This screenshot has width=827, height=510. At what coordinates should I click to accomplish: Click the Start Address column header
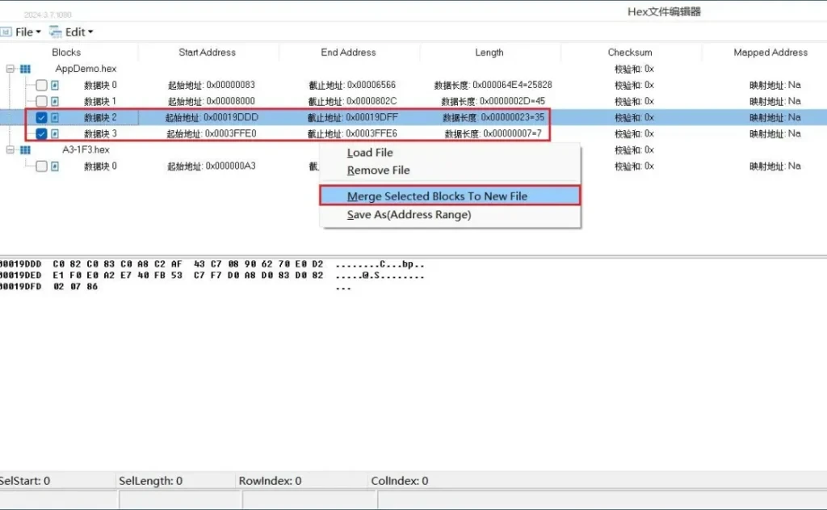tap(207, 53)
